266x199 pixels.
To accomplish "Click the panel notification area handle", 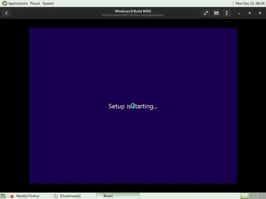I will pos(233,3).
